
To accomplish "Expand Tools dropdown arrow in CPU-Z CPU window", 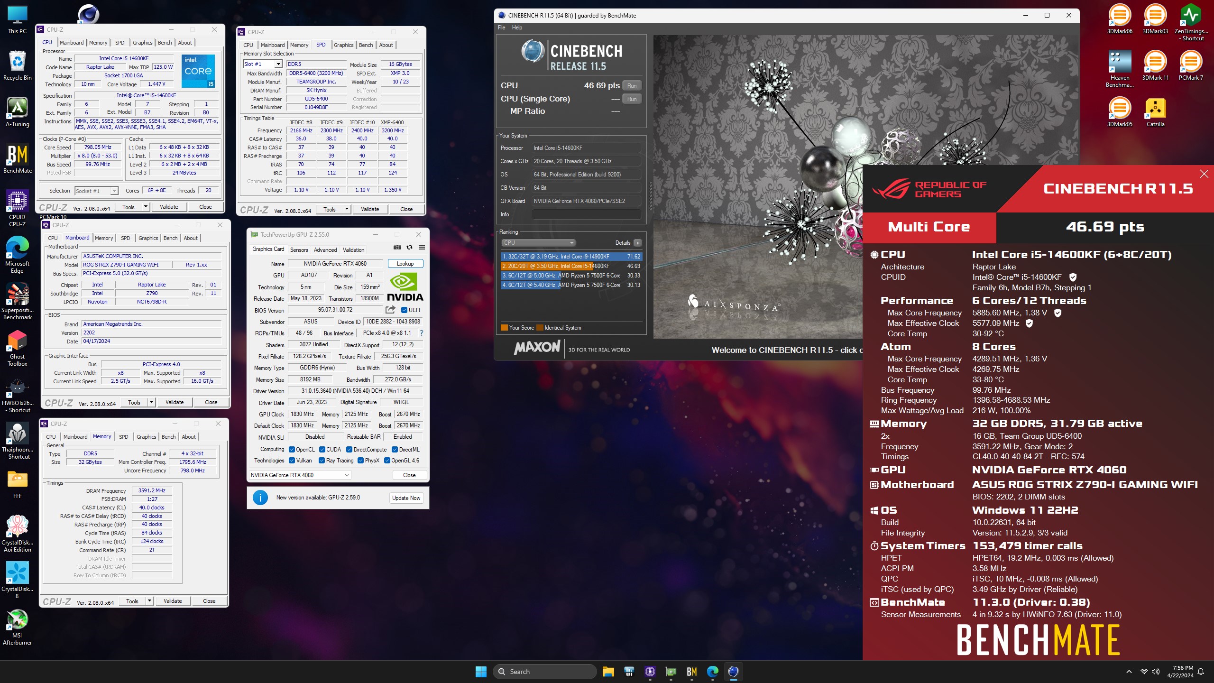I will (x=146, y=207).
